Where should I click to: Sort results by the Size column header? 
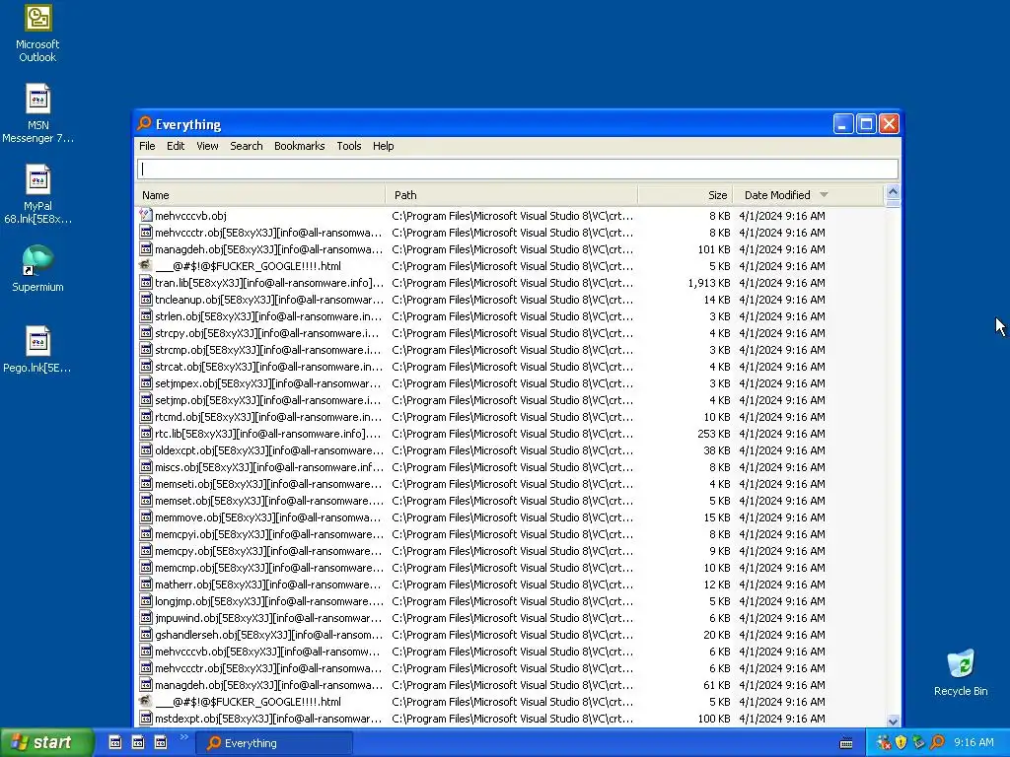click(x=685, y=195)
